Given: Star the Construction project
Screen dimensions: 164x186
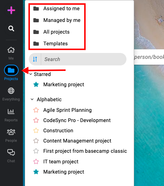Looking at the screenshot, I should [36, 130].
